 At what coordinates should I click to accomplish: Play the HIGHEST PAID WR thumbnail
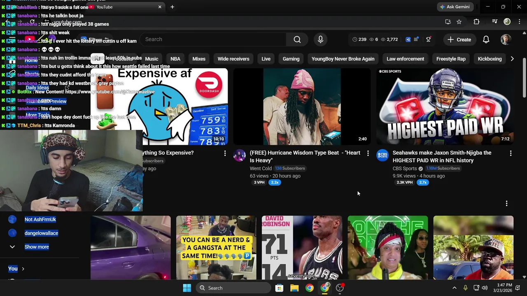click(x=445, y=106)
